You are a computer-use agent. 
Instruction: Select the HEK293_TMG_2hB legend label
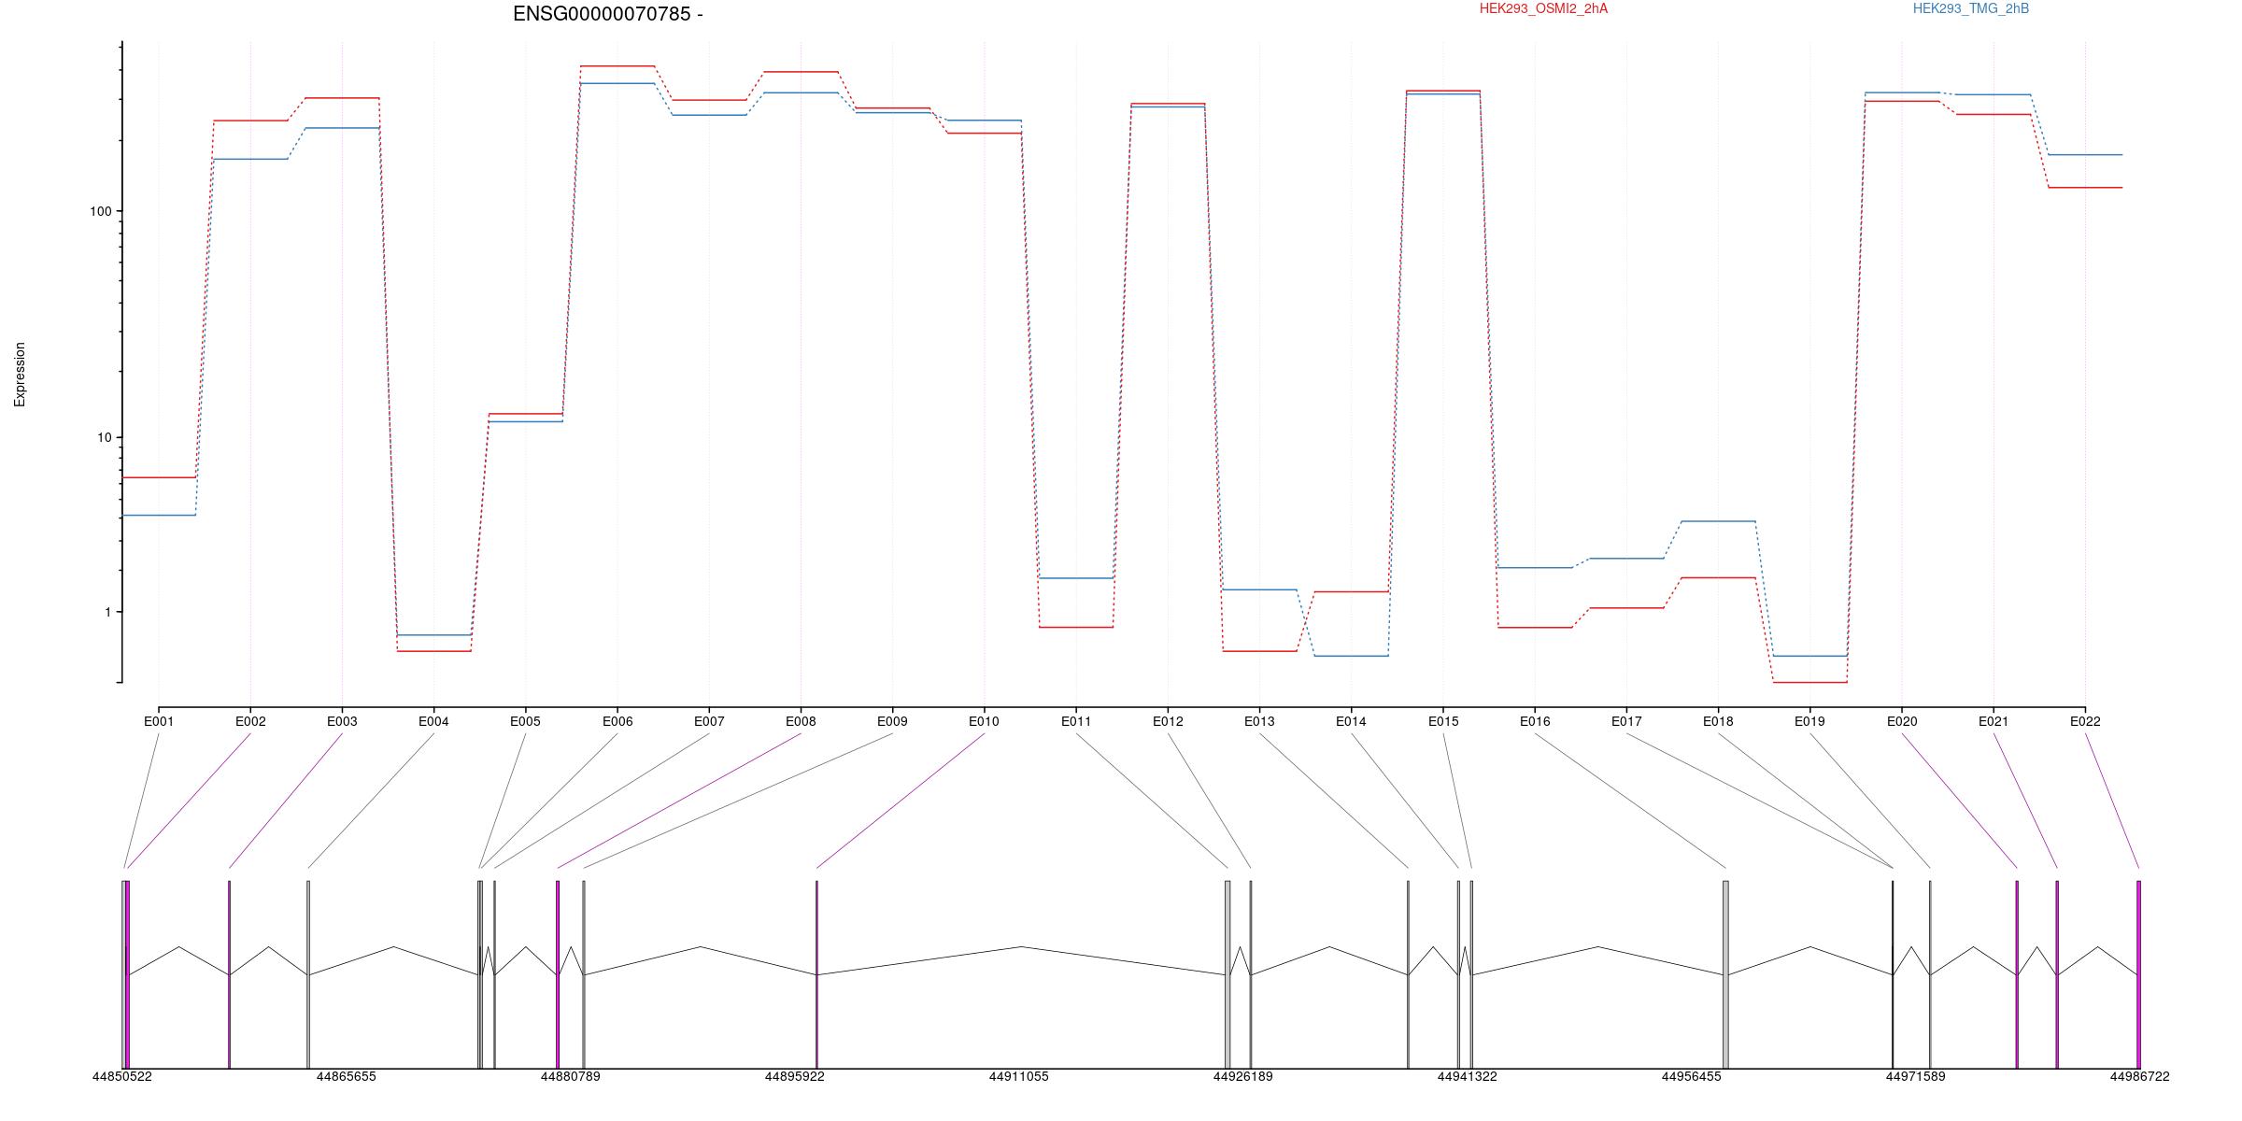[x=1971, y=8]
